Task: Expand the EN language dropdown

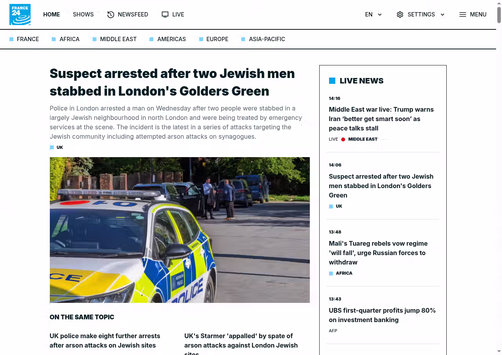Action: [x=373, y=14]
